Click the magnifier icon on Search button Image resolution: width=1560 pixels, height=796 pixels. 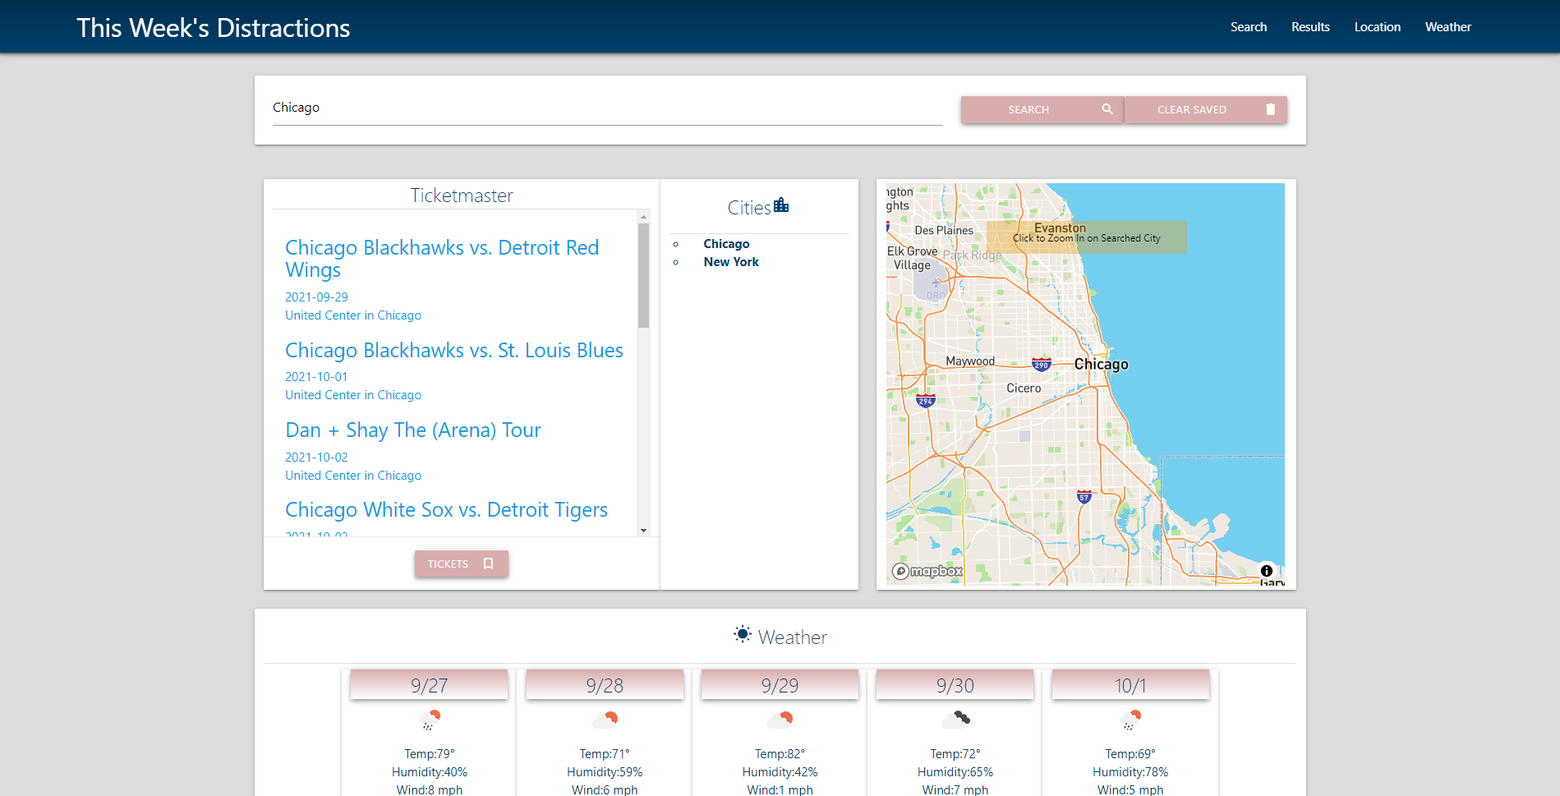1107,109
